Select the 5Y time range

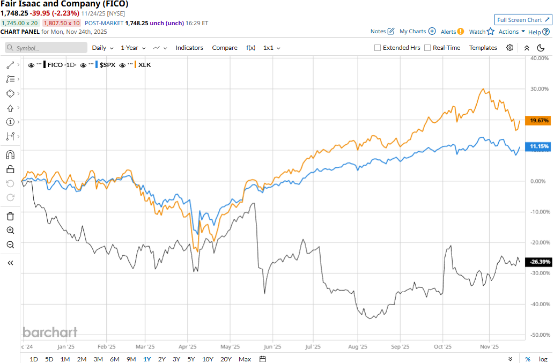191,359
